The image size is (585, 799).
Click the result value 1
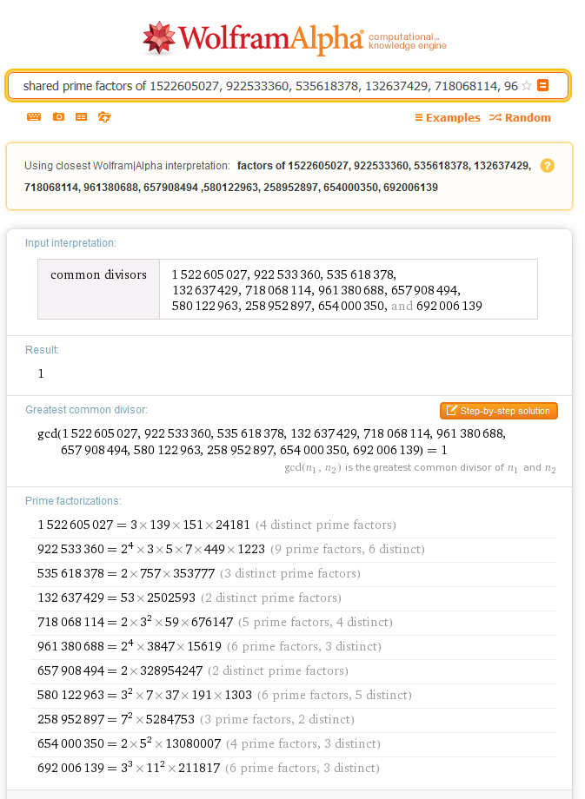pos(41,373)
